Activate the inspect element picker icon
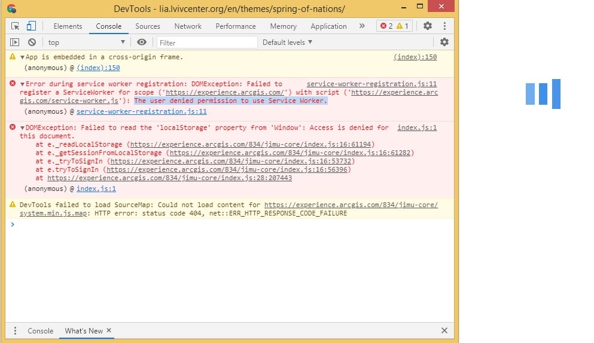This screenshot has width=594, height=343. pos(15,26)
